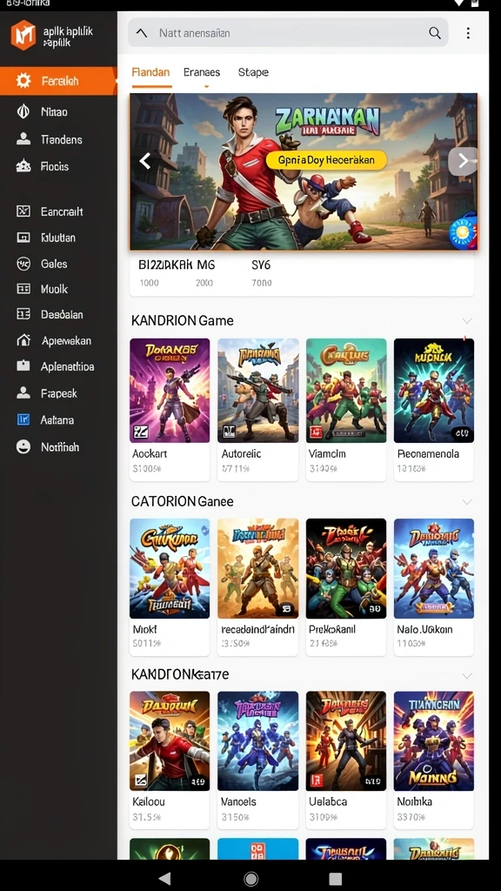This screenshot has width=501, height=891.
Task: Open the Vanoels game thumbnail
Action: point(257,740)
